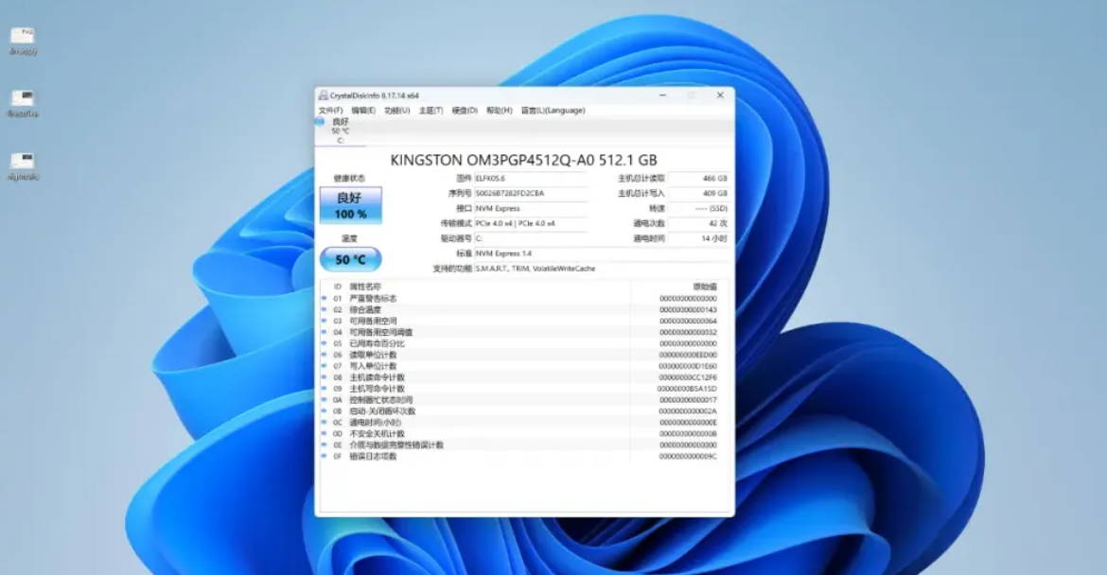The width and height of the screenshot is (1107, 575).
Task: Select the C: drive tab showing 良好 50 °C
Action: pyautogui.click(x=340, y=131)
